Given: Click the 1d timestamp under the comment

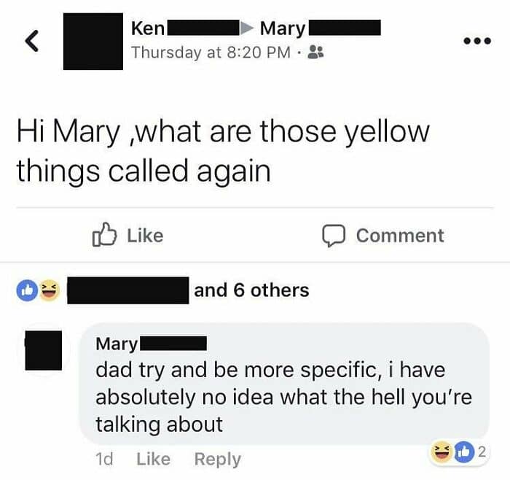Looking at the screenshot, I should click(x=104, y=459).
